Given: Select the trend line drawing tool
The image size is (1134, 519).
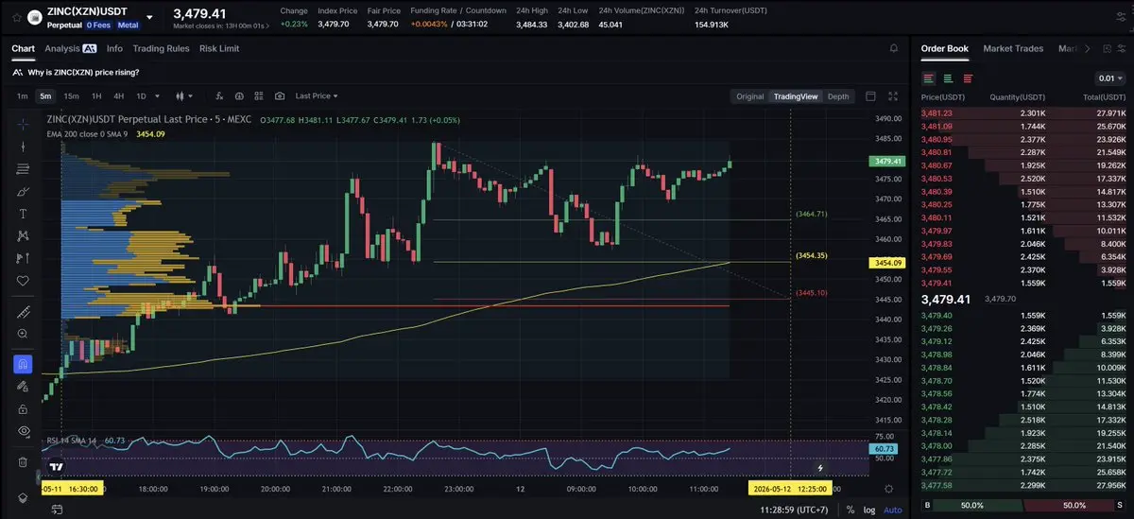Looking at the screenshot, I should 23,147.
